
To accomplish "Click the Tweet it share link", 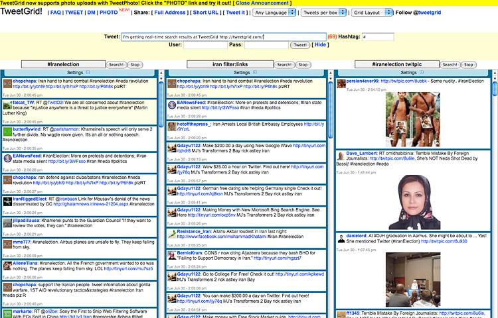I will coord(235,13).
